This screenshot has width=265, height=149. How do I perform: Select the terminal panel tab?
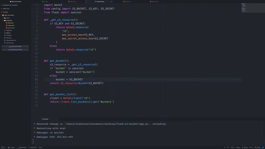45,119
